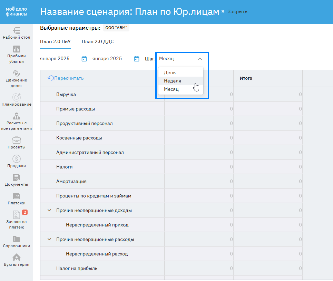The image size is (333, 281).
Task: Select the План 2.0 ПиУ tab
Action: [x=55, y=42]
